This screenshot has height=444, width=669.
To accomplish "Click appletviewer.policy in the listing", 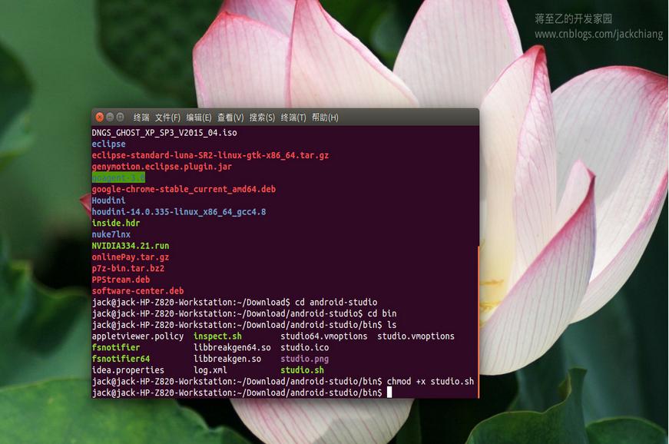I will tap(137, 336).
